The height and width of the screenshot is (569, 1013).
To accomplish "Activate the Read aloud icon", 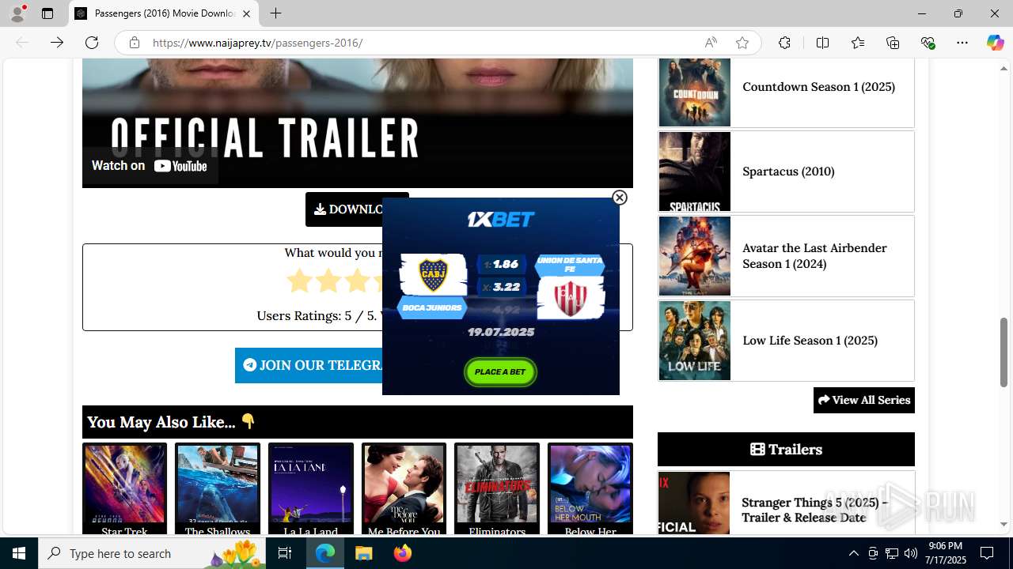I will 711,43.
